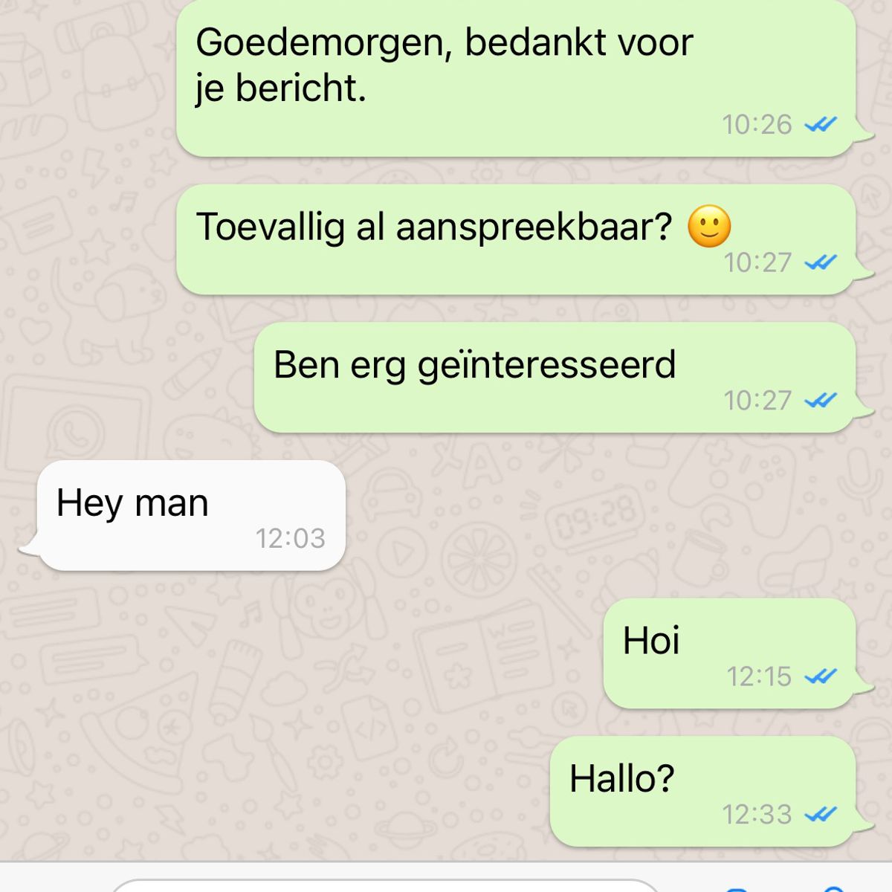Tap the 10:27 timestamp on Ben erg geïnteresseerd
The width and height of the screenshot is (892, 892).
click(757, 400)
